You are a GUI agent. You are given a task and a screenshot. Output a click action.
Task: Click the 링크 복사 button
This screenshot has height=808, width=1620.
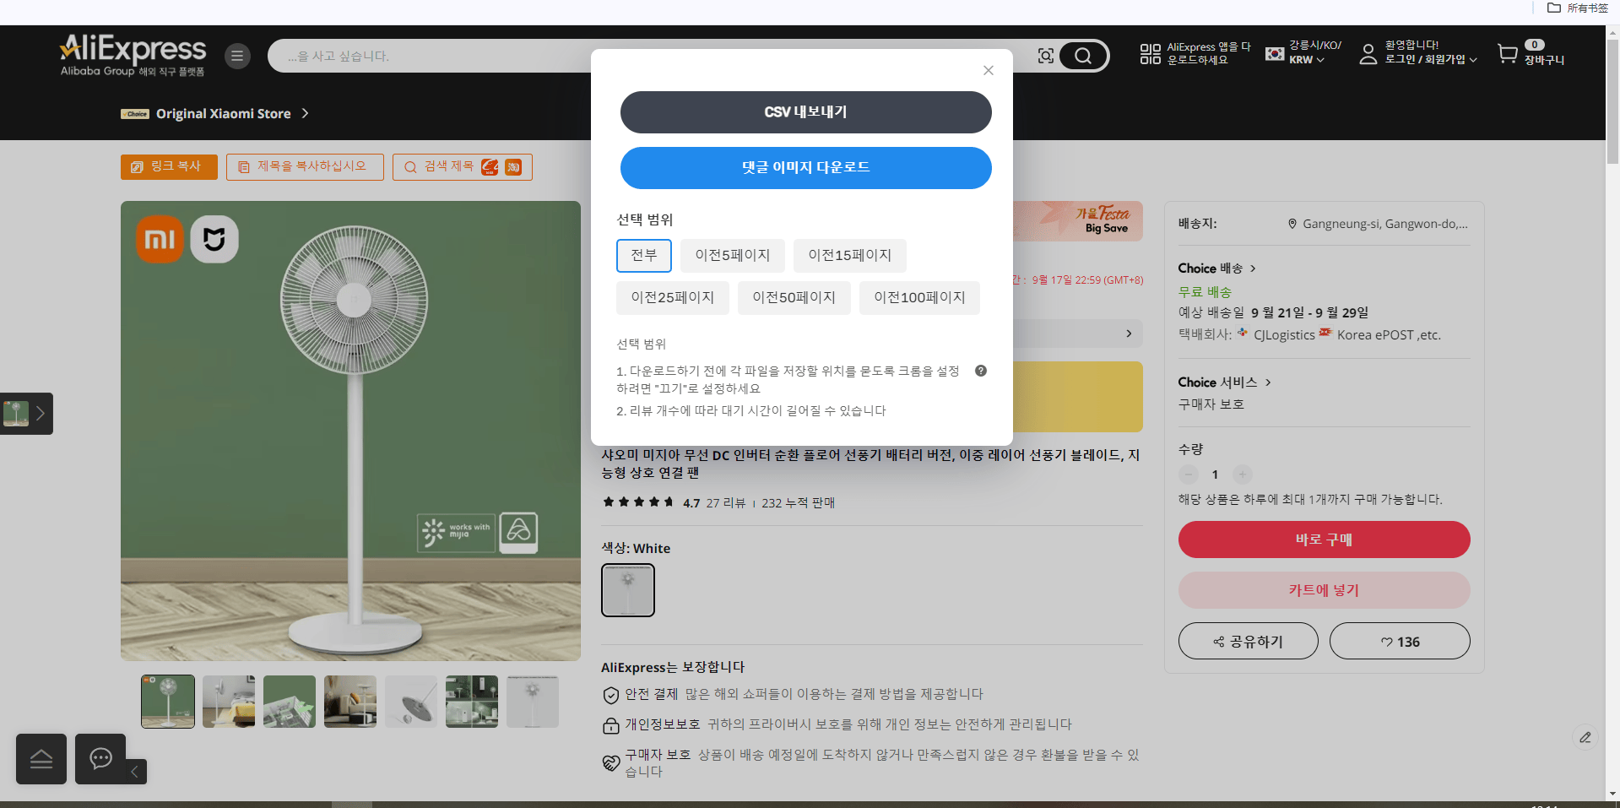point(169,167)
